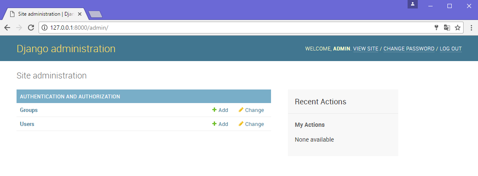Click the site info icon in address bar
478x176 pixels.
click(x=45, y=28)
